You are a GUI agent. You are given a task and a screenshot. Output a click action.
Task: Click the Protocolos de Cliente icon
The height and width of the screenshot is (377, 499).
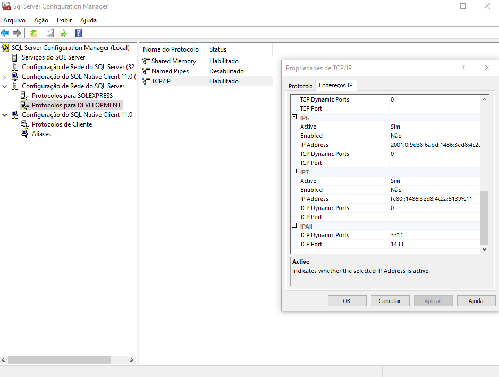click(x=25, y=124)
